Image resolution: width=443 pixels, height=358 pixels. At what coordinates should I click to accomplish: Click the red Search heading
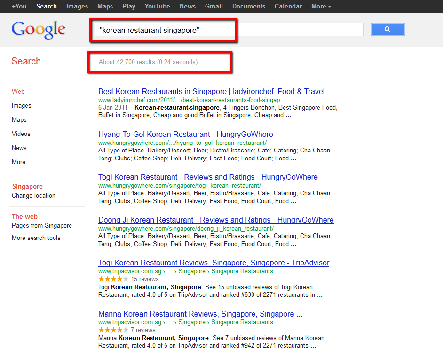26,61
